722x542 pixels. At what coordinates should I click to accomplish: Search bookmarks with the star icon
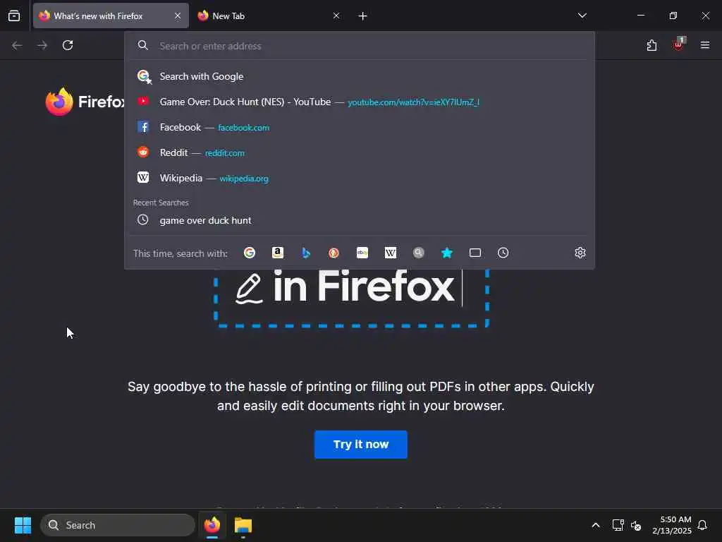point(446,253)
